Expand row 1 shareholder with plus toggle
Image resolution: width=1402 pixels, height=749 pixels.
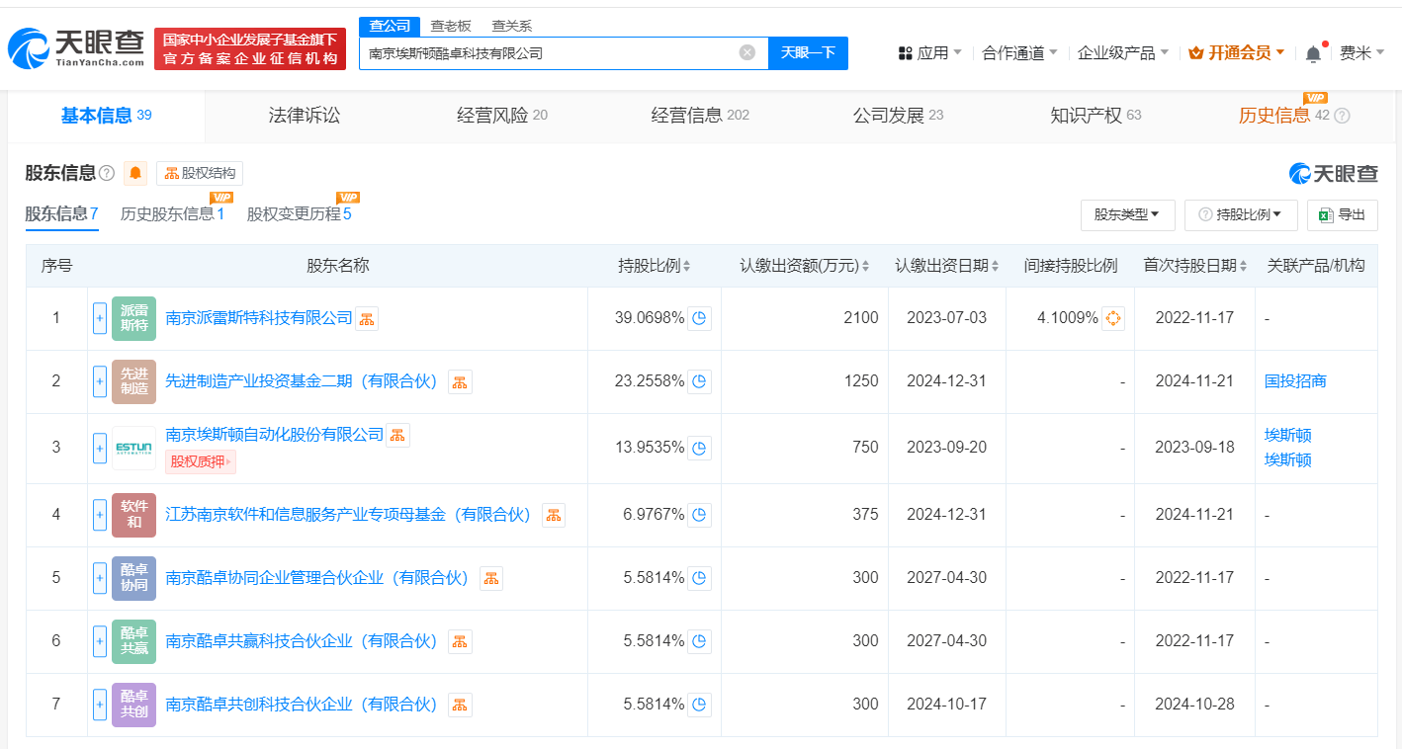(x=100, y=318)
